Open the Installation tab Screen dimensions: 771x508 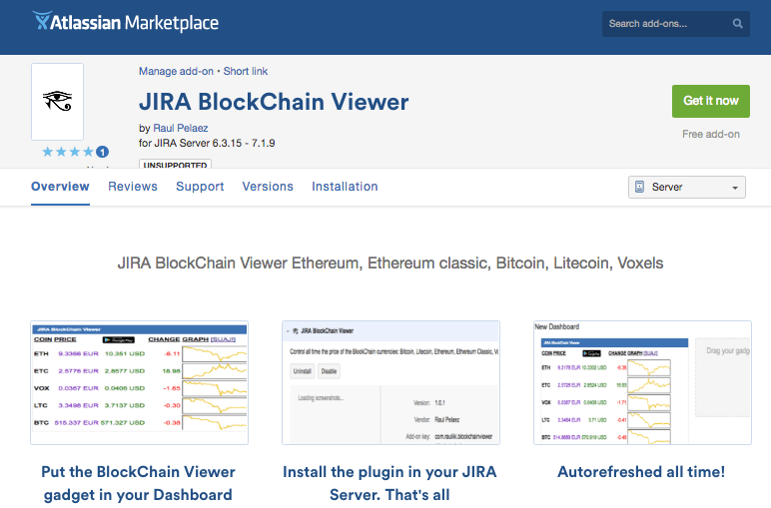pos(345,187)
